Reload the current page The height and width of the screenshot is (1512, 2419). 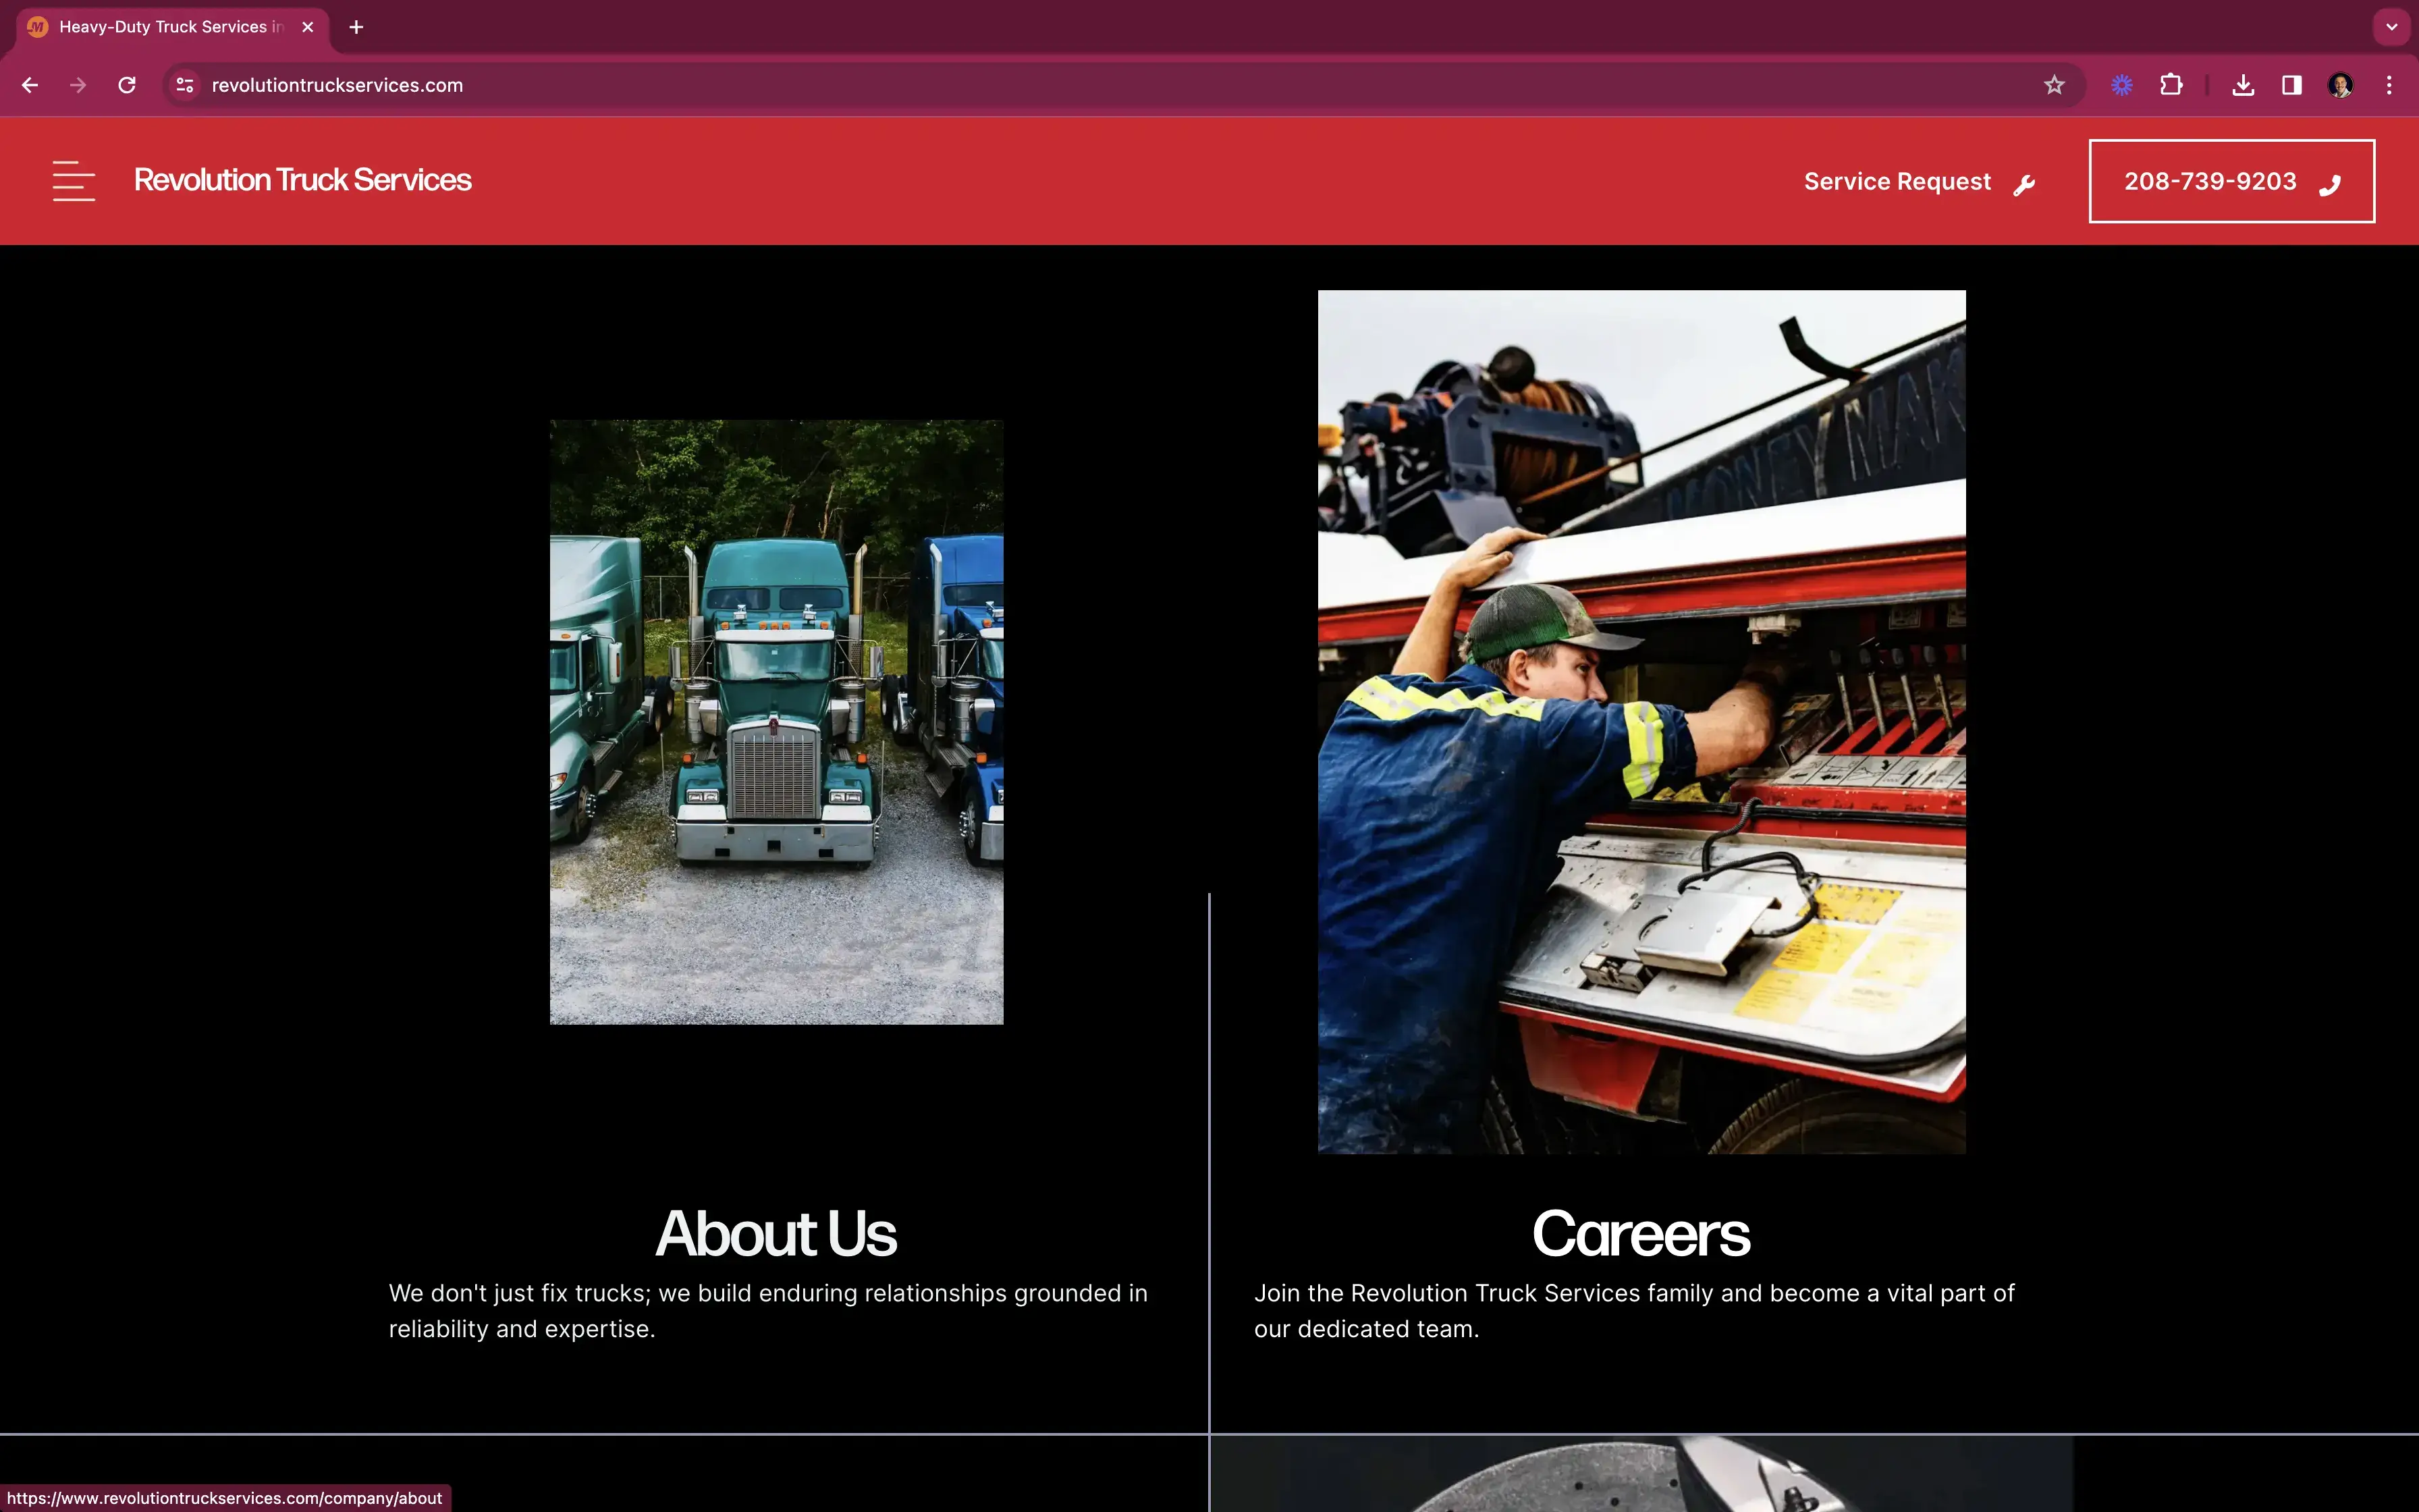click(x=127, y=85)
